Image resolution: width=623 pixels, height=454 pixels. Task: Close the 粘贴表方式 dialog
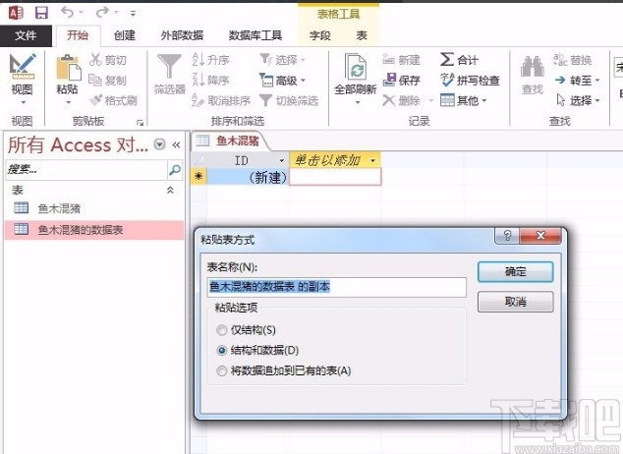[540, 236]
